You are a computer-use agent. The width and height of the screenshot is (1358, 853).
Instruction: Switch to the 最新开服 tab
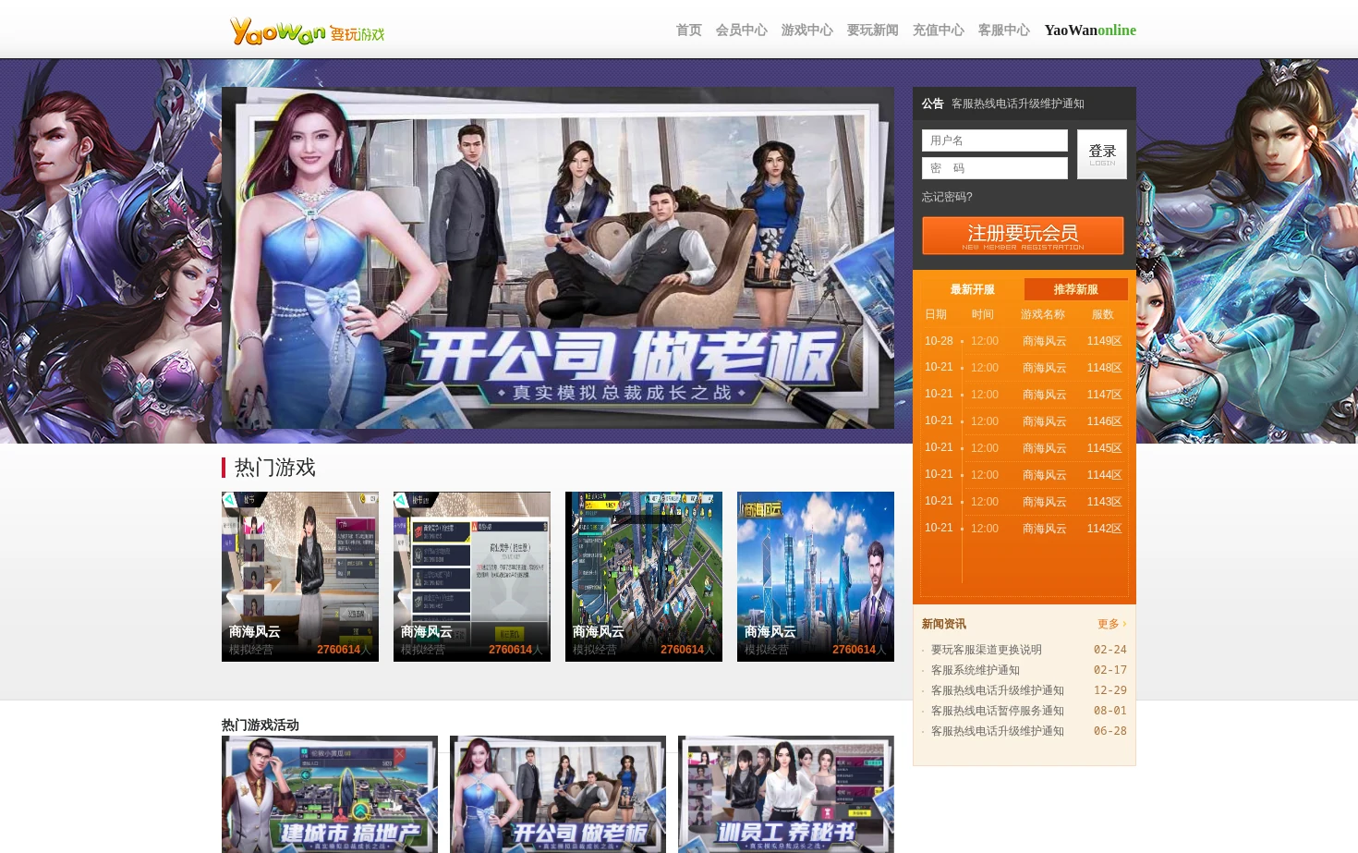[x=972, y=289]
